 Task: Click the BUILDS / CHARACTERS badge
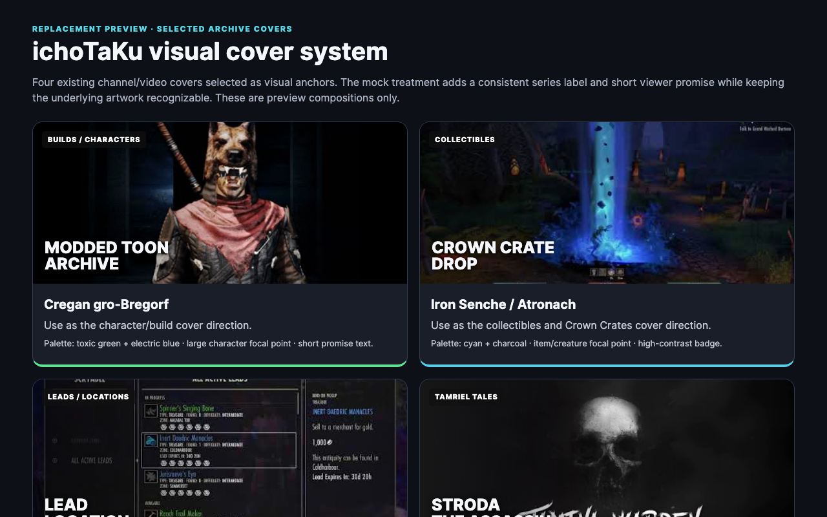(94, 140)
